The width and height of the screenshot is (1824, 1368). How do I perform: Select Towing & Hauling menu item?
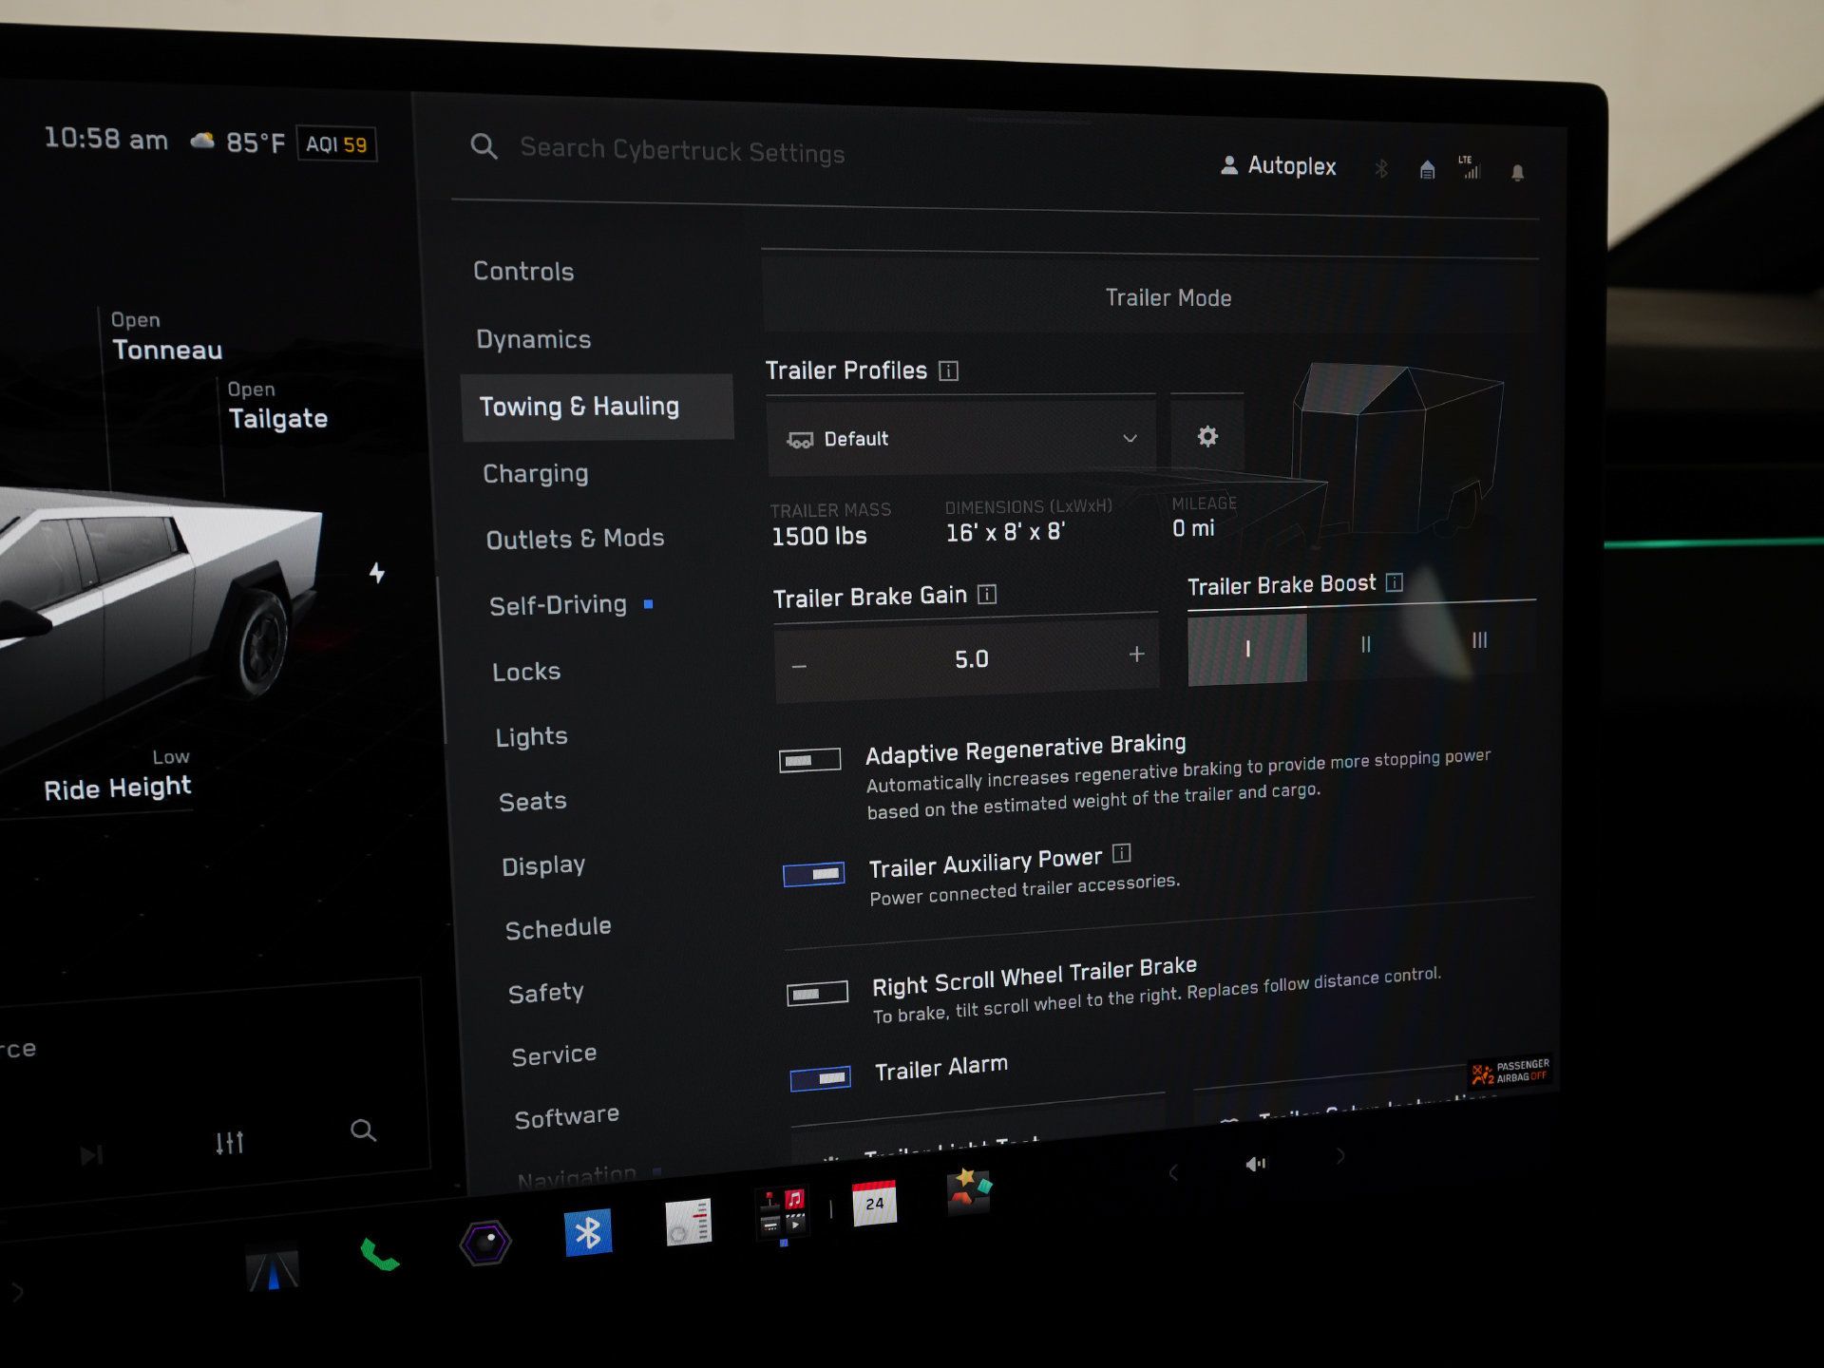coord(598,407)
